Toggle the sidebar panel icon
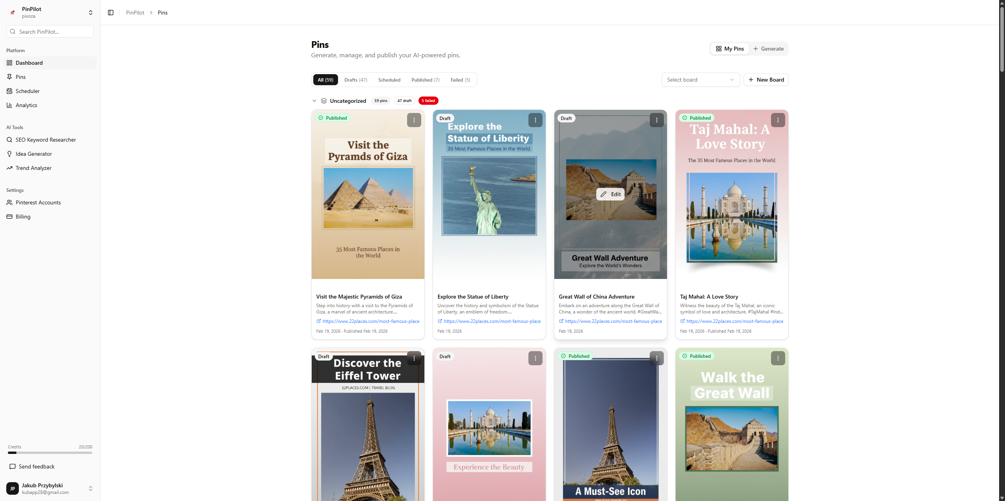Viewport: 1005px width, 501px height. click(111, 13)
